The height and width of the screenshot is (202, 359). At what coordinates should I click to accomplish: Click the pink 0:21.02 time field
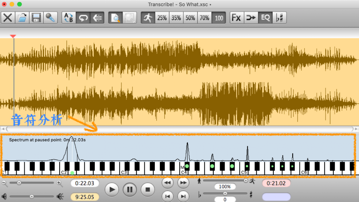click(x=276, y=183)
